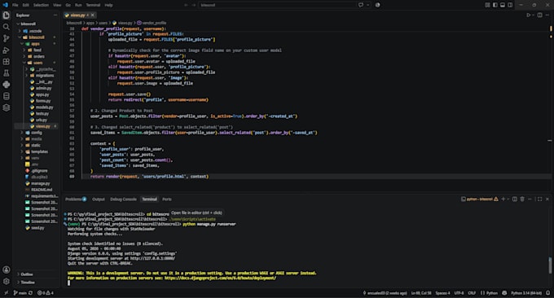Open the chat dropdown arrow in the title bar
The width and height of the screenshot is (554, 298).
click(x=367, y=5)
